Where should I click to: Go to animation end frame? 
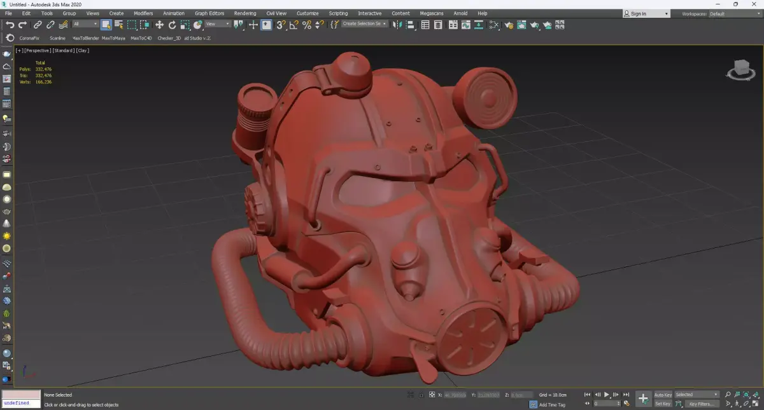point(626,395)
